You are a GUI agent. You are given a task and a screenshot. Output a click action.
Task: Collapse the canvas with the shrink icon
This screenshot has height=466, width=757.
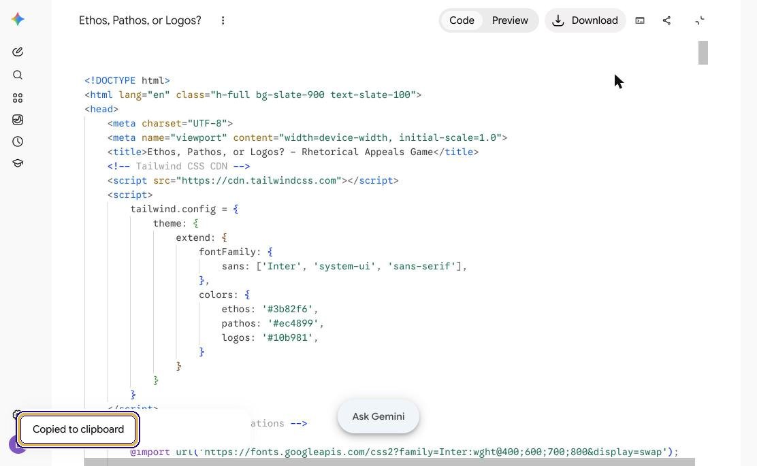(700, 20)
